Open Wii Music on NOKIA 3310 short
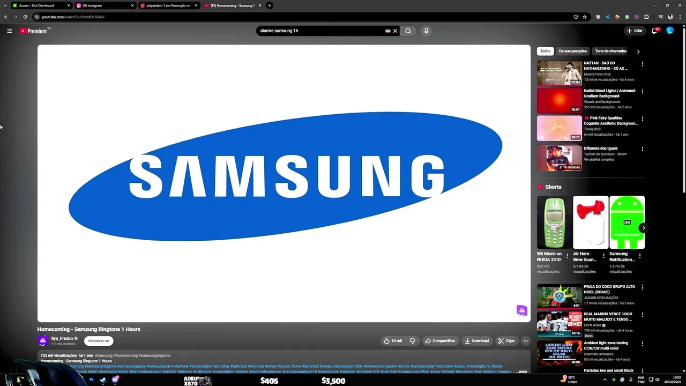Screen dimensions: 686x386 (x=554, y=222)
